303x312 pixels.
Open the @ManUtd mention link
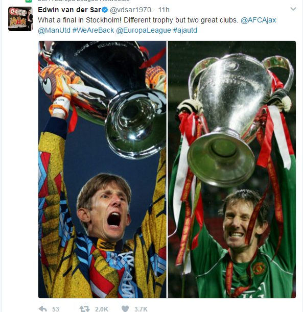coord(54,30)
